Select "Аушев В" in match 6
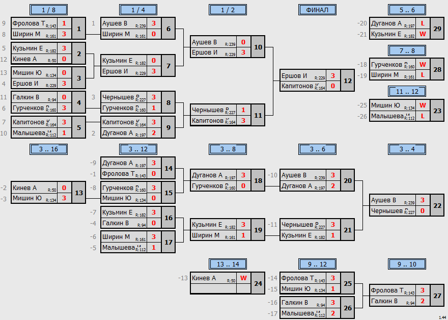The height and width of the screenshot is (320, 448). pyautogui.click(x=115, y=23)
